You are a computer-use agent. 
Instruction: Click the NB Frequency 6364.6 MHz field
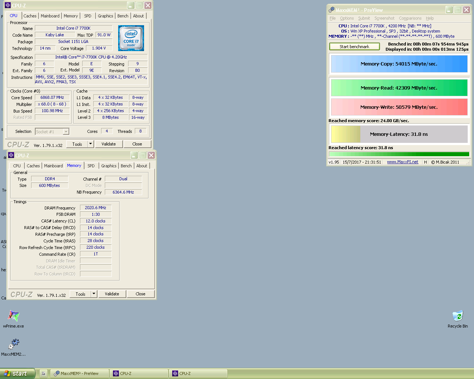click(123, 192)
